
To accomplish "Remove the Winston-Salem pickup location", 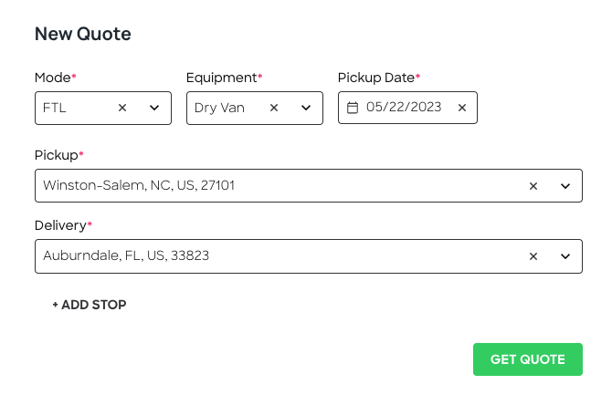I will click(533, 186).
